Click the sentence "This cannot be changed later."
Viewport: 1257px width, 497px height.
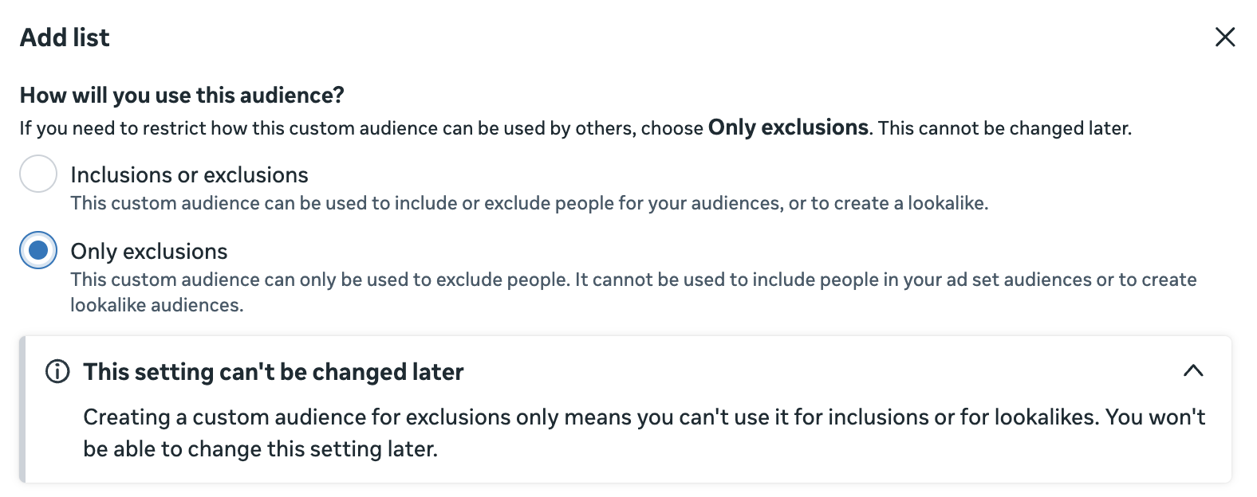1005,128
